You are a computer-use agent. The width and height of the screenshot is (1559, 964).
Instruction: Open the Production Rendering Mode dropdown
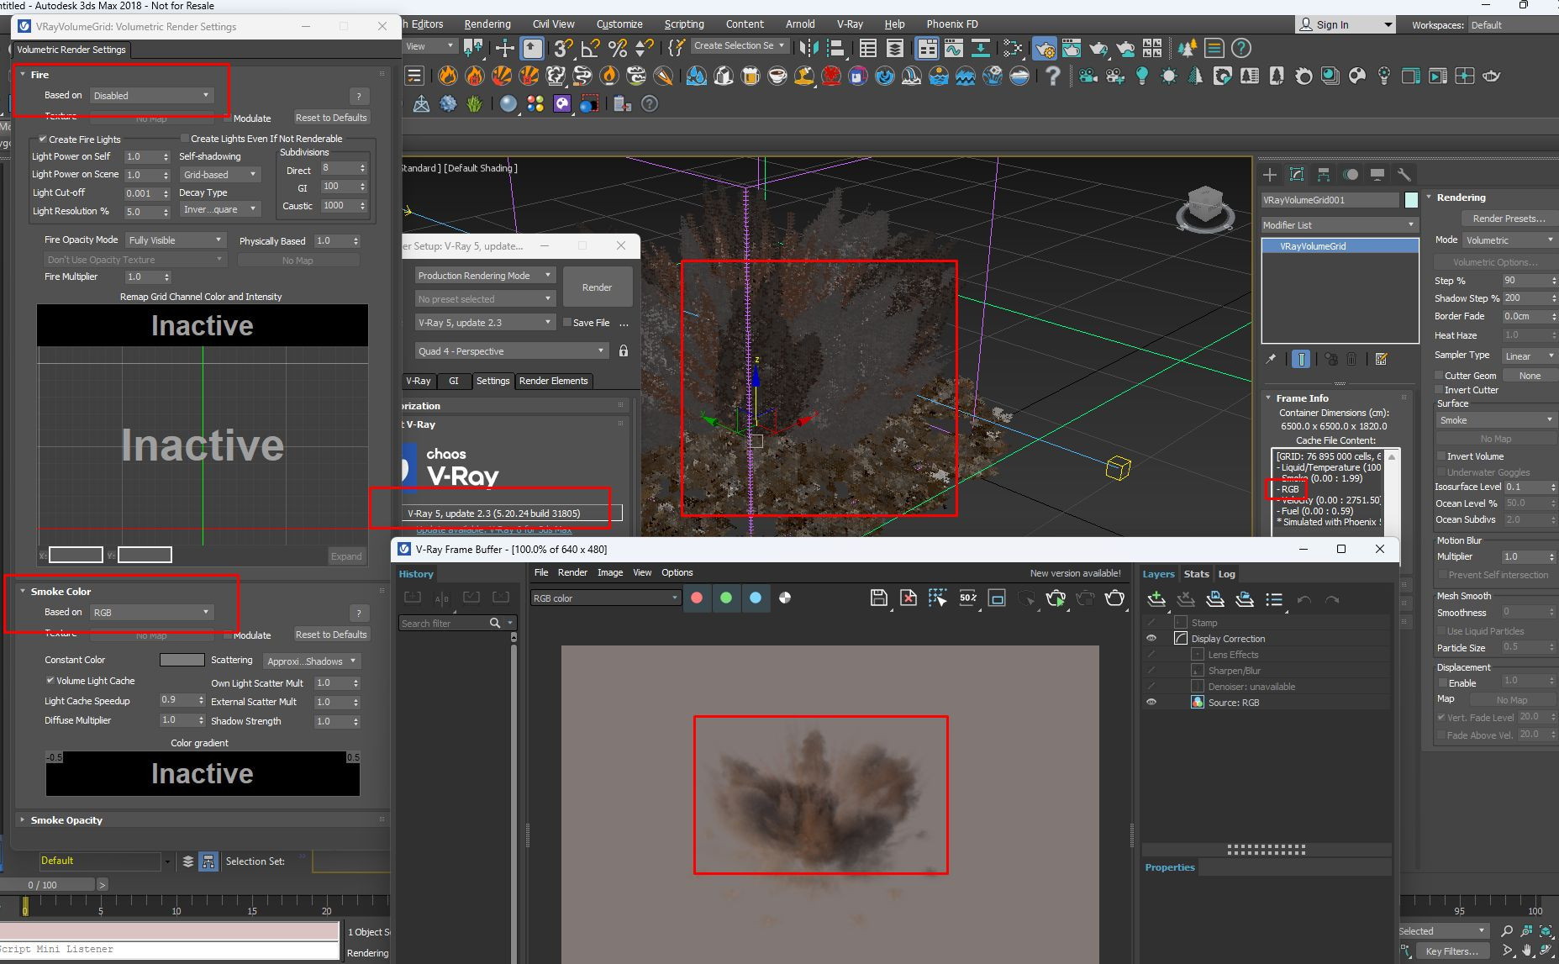click(x=485, y=275)
